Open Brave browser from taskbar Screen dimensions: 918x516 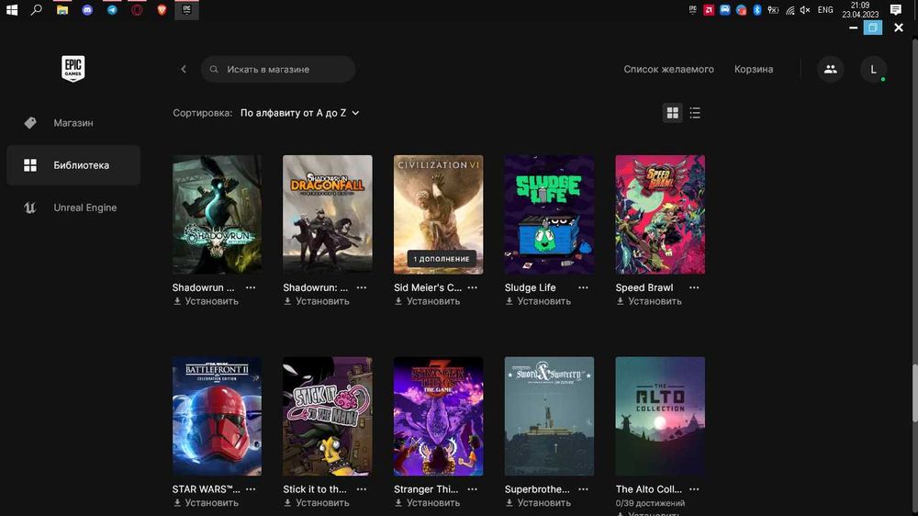click(162, 10)
